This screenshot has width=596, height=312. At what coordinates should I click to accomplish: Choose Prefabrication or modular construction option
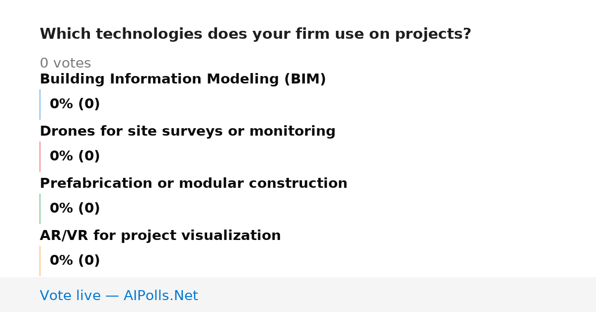(x=194, y=184)
